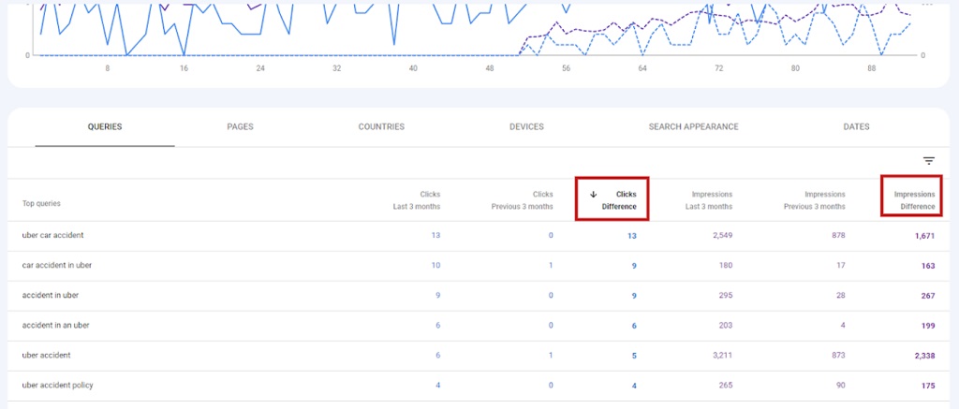The image size is (959, 409).
Task: Click impressions difference value 2,338
Action: [x=924, y=356]
